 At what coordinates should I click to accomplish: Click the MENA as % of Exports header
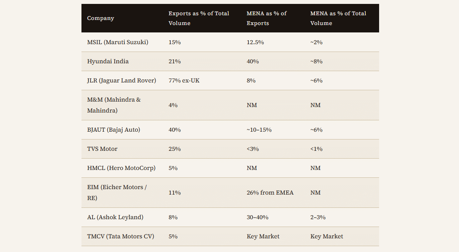pyautogui.click(x=266, y=18)
